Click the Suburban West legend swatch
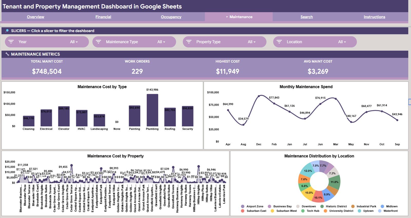 (x=272, y=211)
